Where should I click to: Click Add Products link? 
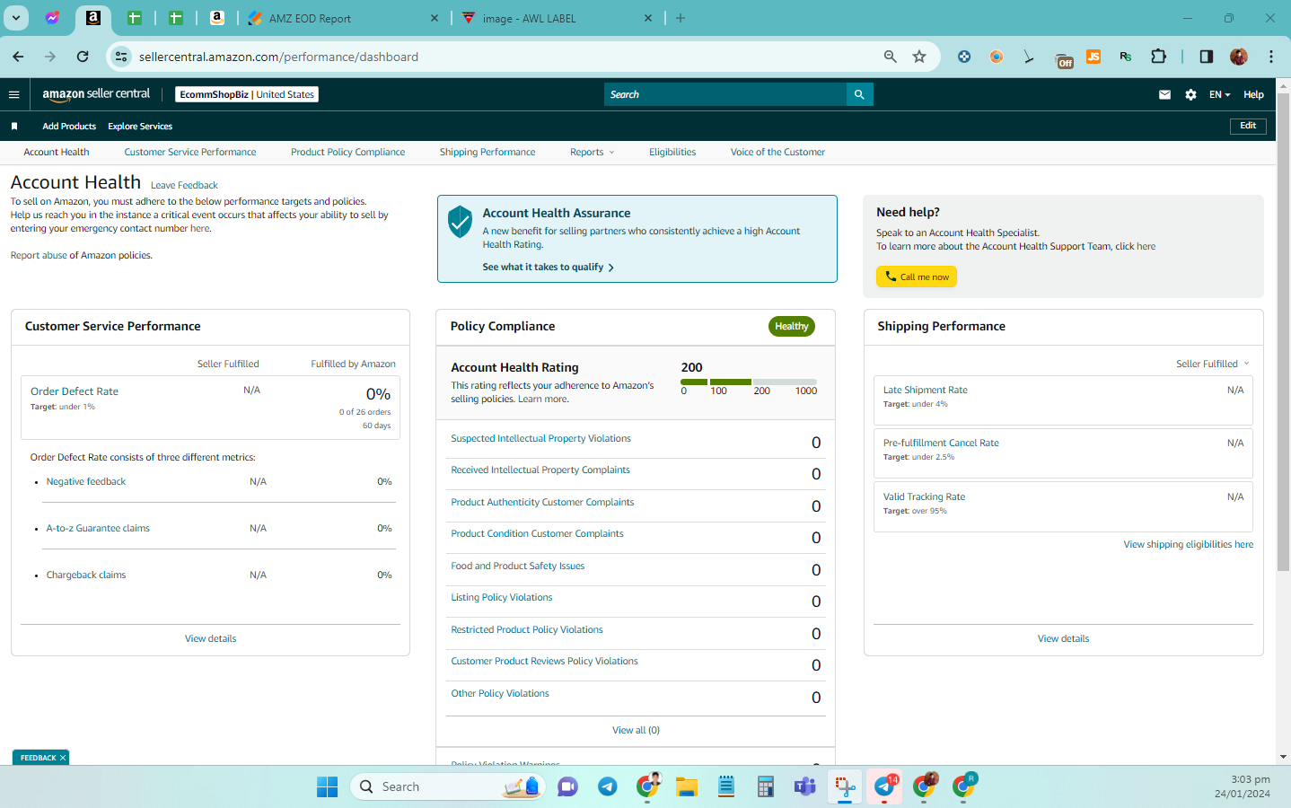tap(69, 127)
